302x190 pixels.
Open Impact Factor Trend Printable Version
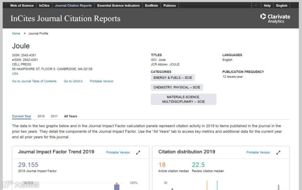tap(118, 152)
